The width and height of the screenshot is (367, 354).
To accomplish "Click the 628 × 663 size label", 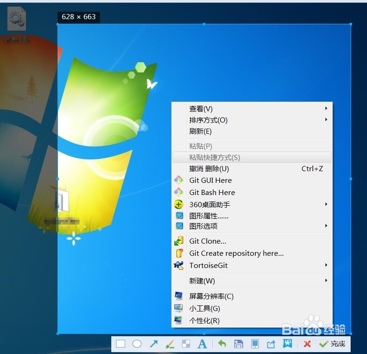I will [79, 17].
